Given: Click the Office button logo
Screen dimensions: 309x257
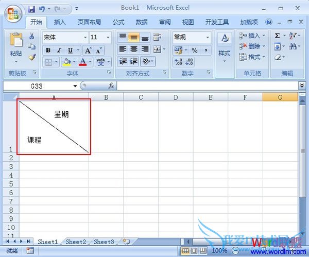Looking at the screenshot, I should point(13,14).
